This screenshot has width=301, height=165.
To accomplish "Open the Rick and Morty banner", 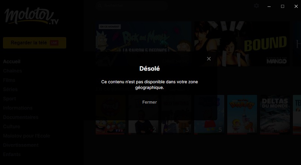I will 143,43.
